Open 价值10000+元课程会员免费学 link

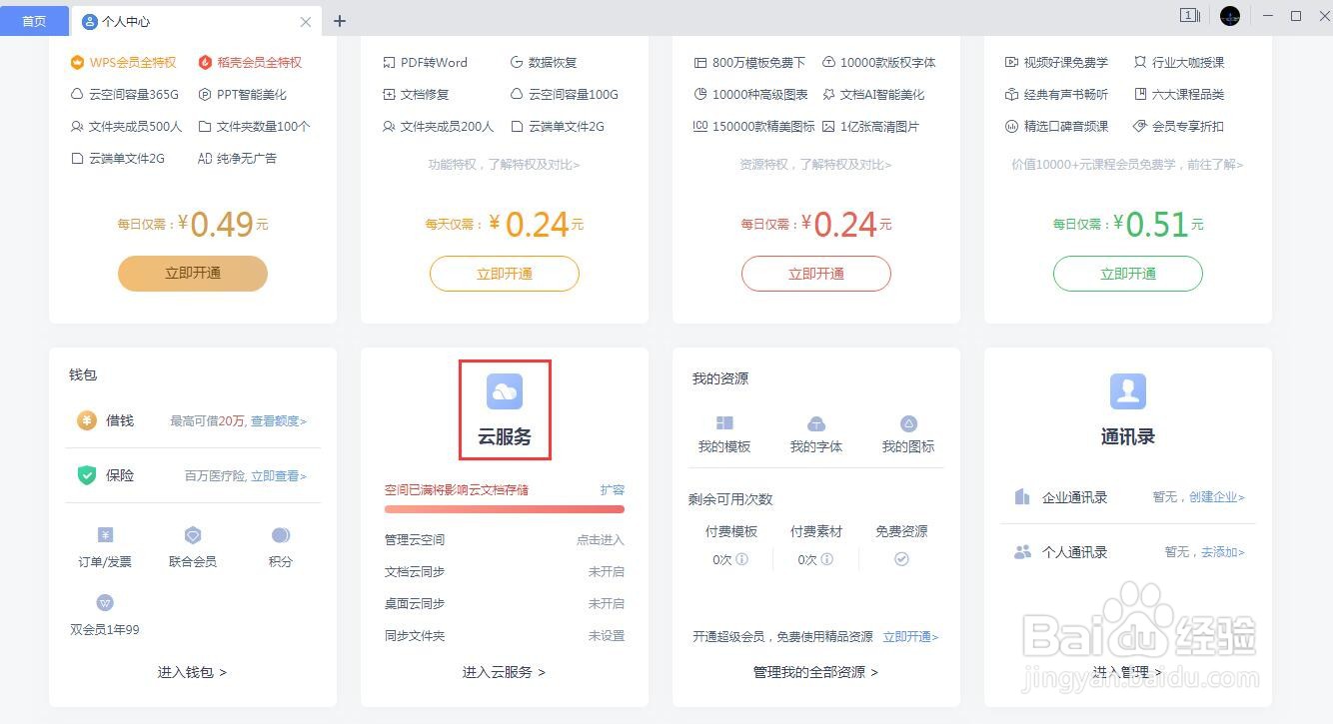coord(1128,165)
